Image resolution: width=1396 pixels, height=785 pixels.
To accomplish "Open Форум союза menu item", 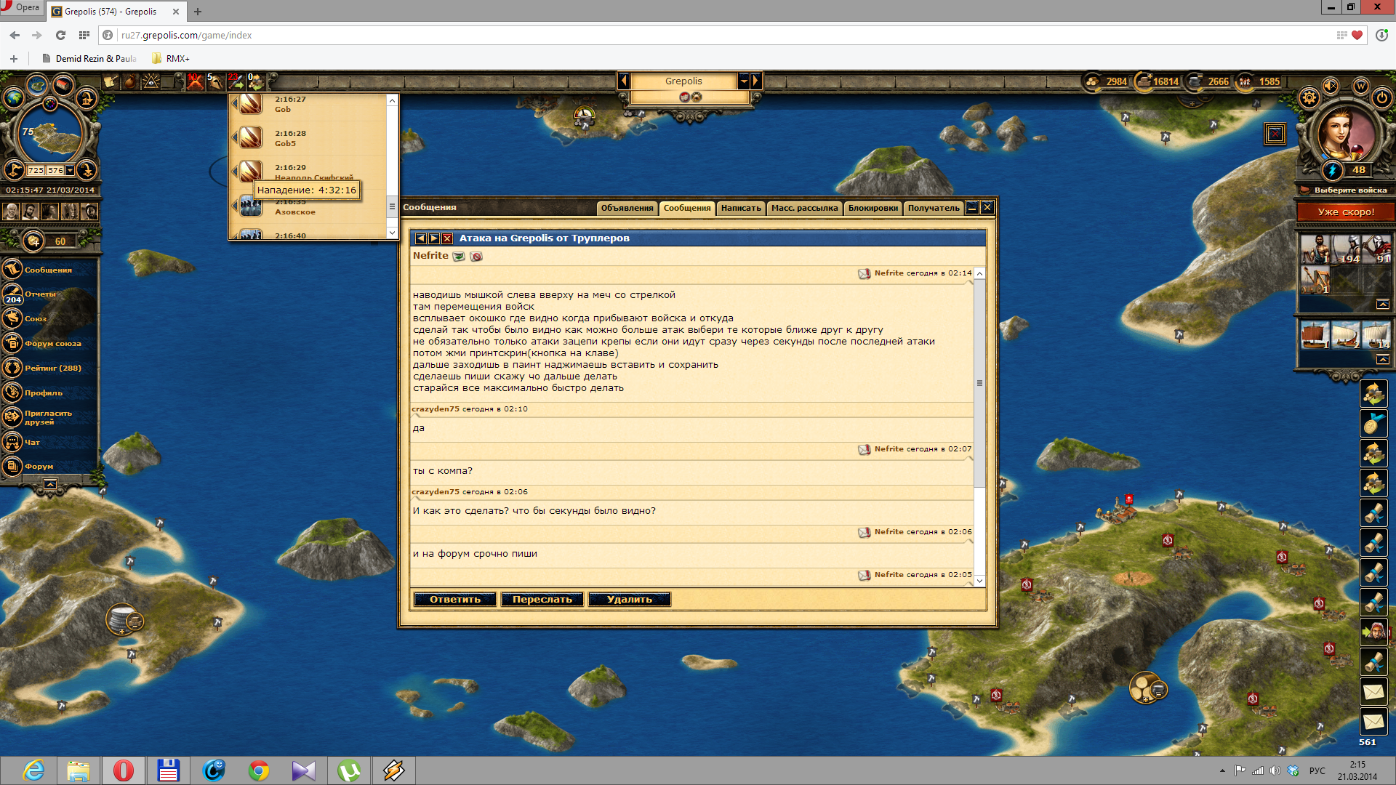I will pos(53,344).
